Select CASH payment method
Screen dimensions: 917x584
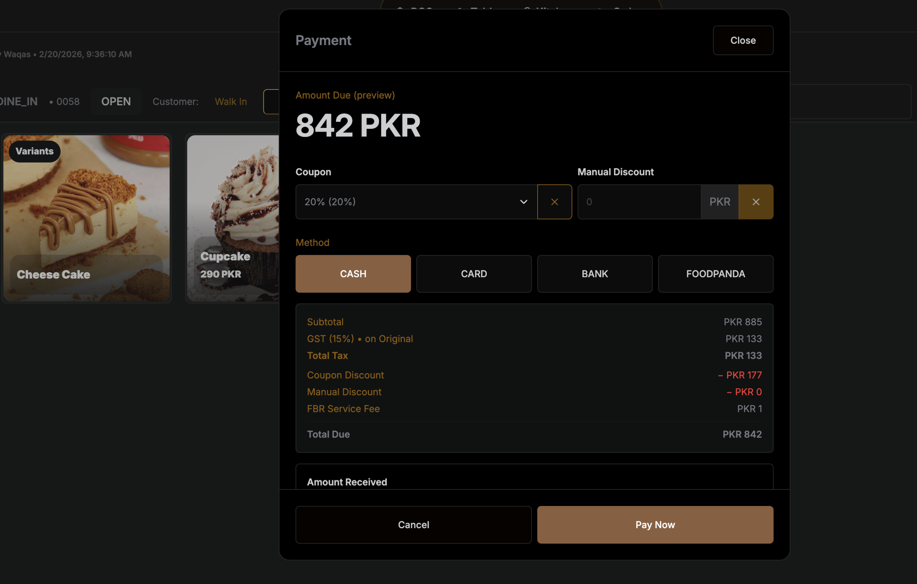click(353, 274)
